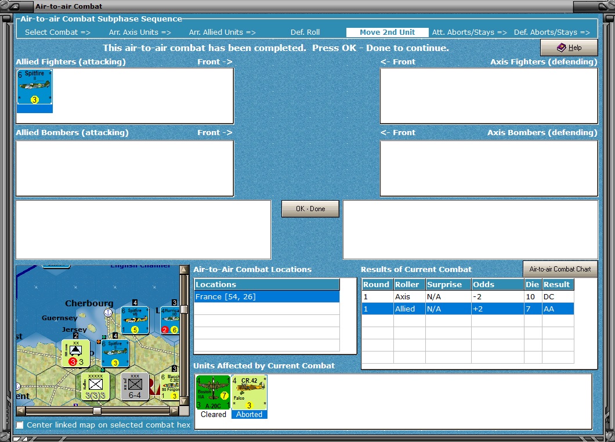Select the 'Select Combat =>' subphase
The image size is (615, 442).
point(57,32)
